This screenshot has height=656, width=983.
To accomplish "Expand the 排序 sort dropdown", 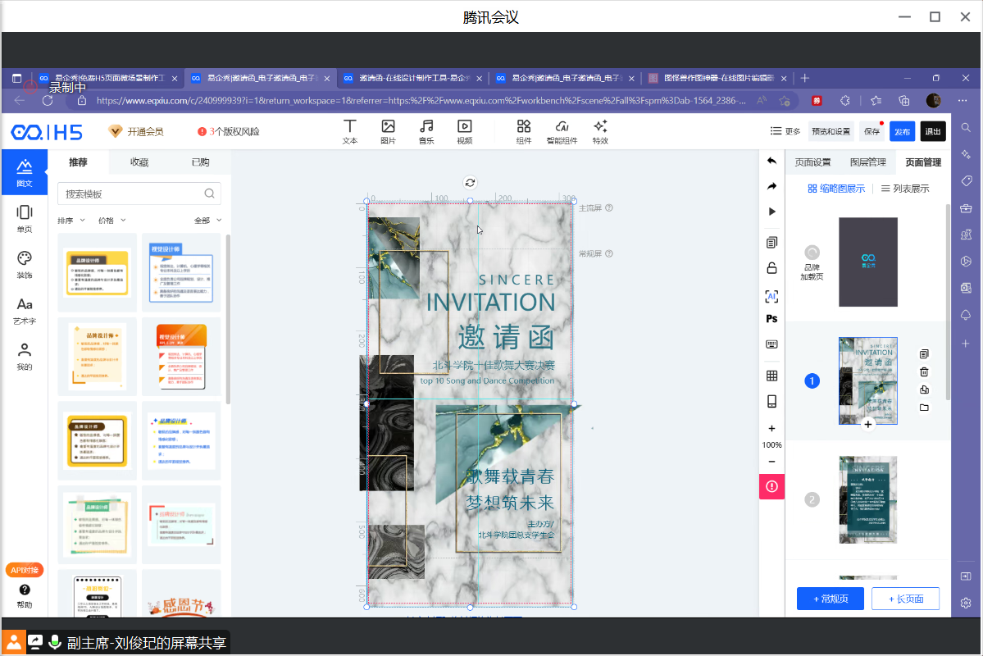I will (71, 221).
